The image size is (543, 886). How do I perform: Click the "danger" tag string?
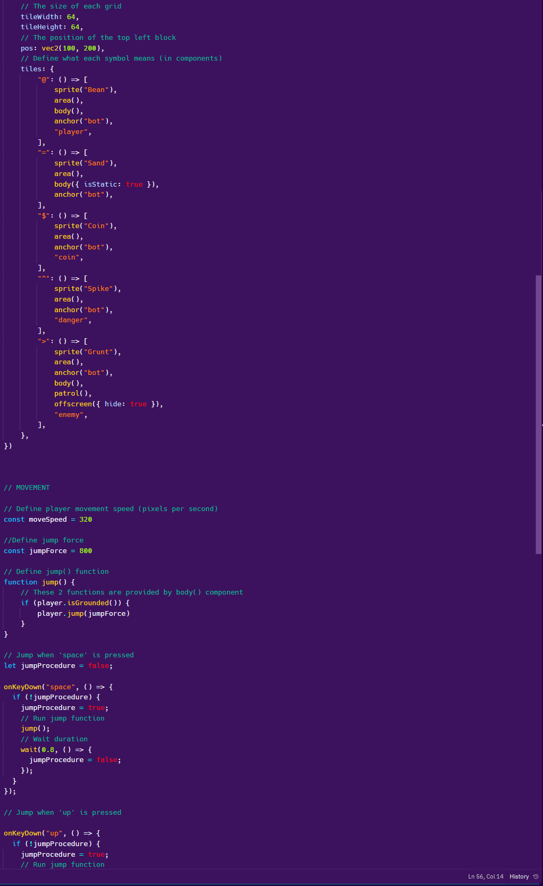(71, 320)
